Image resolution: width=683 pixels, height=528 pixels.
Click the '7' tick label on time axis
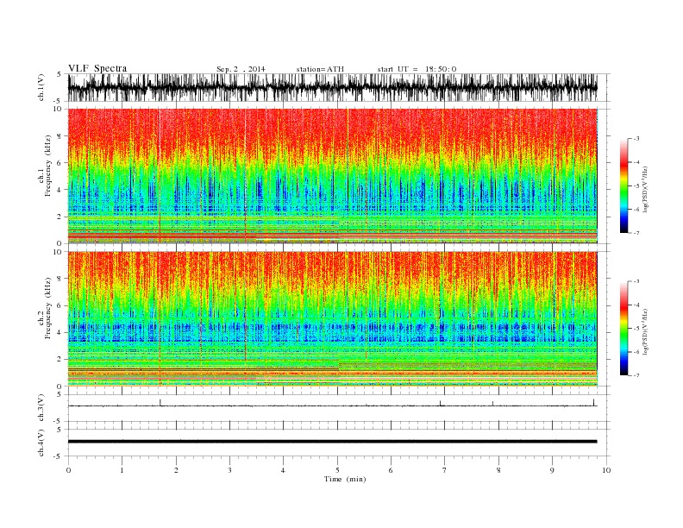point(445,470)
